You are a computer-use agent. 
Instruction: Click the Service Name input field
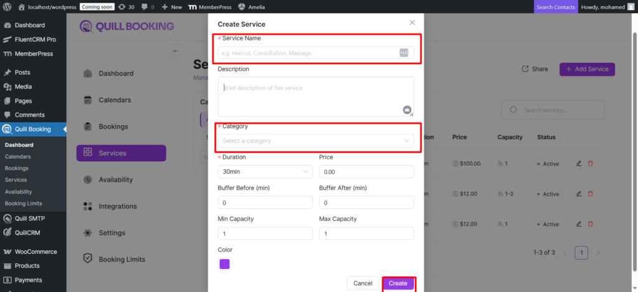coord(308,53)
